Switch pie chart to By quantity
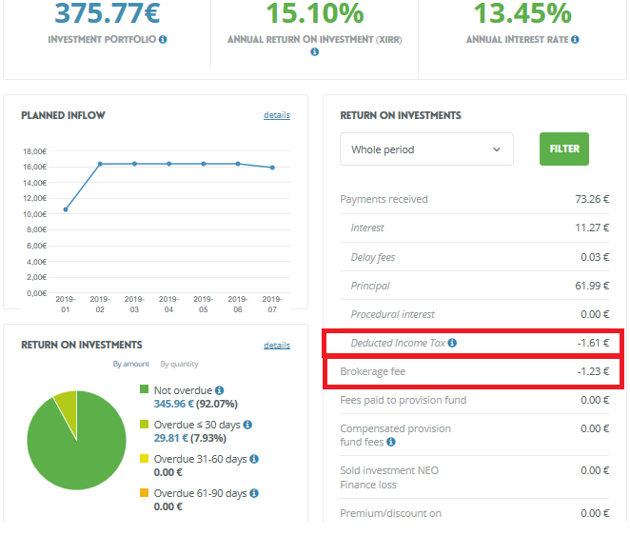 tap(179, 364)
